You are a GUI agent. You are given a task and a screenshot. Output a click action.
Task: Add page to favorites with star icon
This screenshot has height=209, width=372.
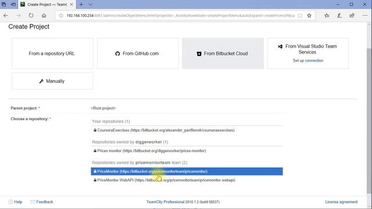[309, 16]
